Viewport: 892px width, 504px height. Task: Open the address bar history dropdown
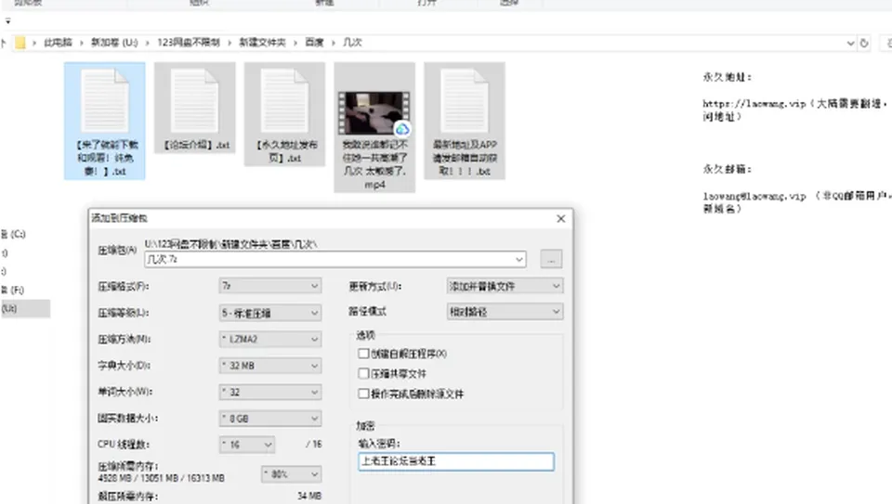click(x=850, y=43)
